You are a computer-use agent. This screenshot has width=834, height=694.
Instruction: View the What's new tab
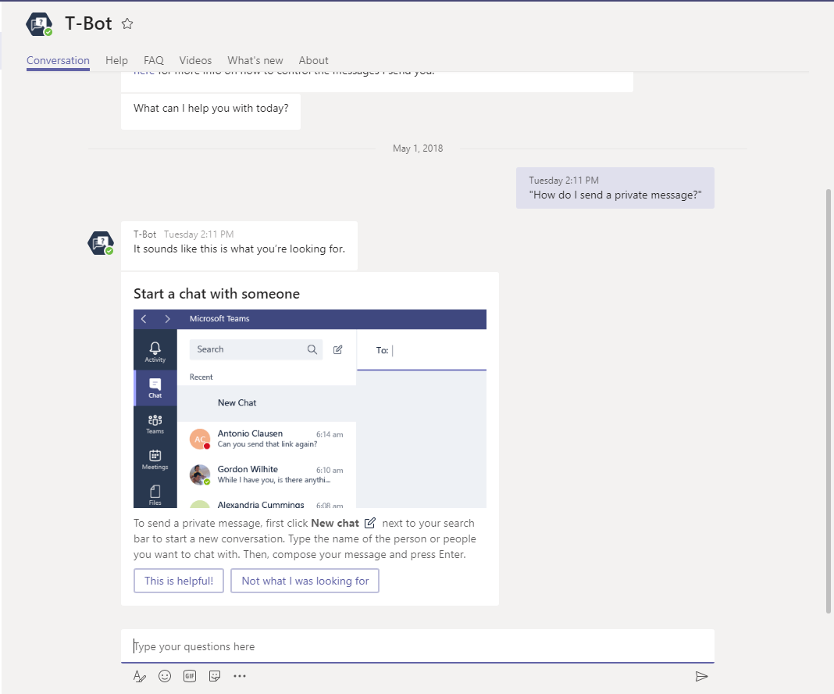[255, 60]
